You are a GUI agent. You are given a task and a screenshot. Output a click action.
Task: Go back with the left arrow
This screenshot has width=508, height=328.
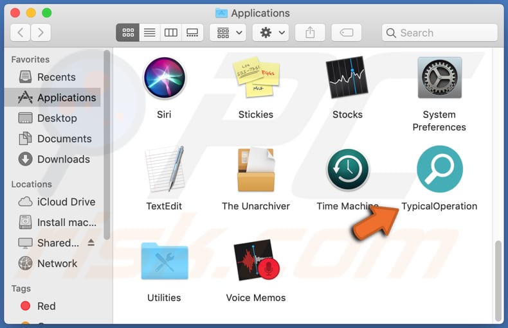pos(21,32)
